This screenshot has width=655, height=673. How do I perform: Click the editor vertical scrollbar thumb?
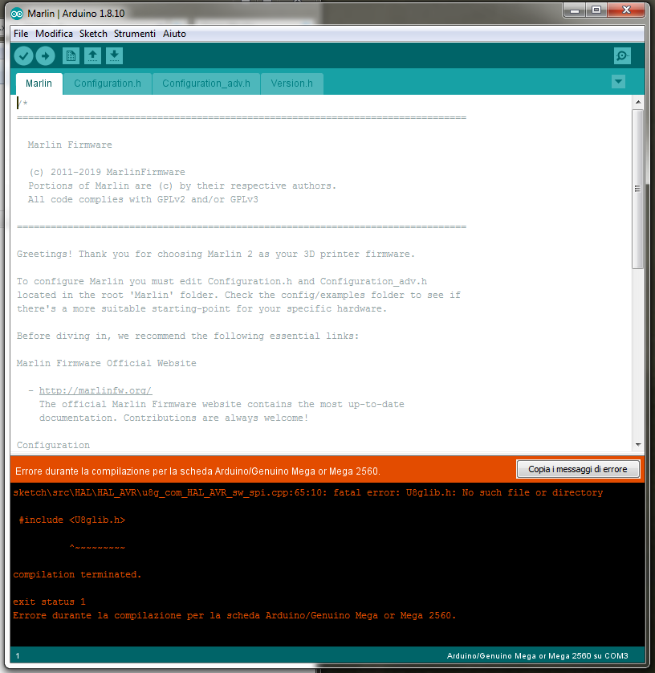(x=638, y=189)
